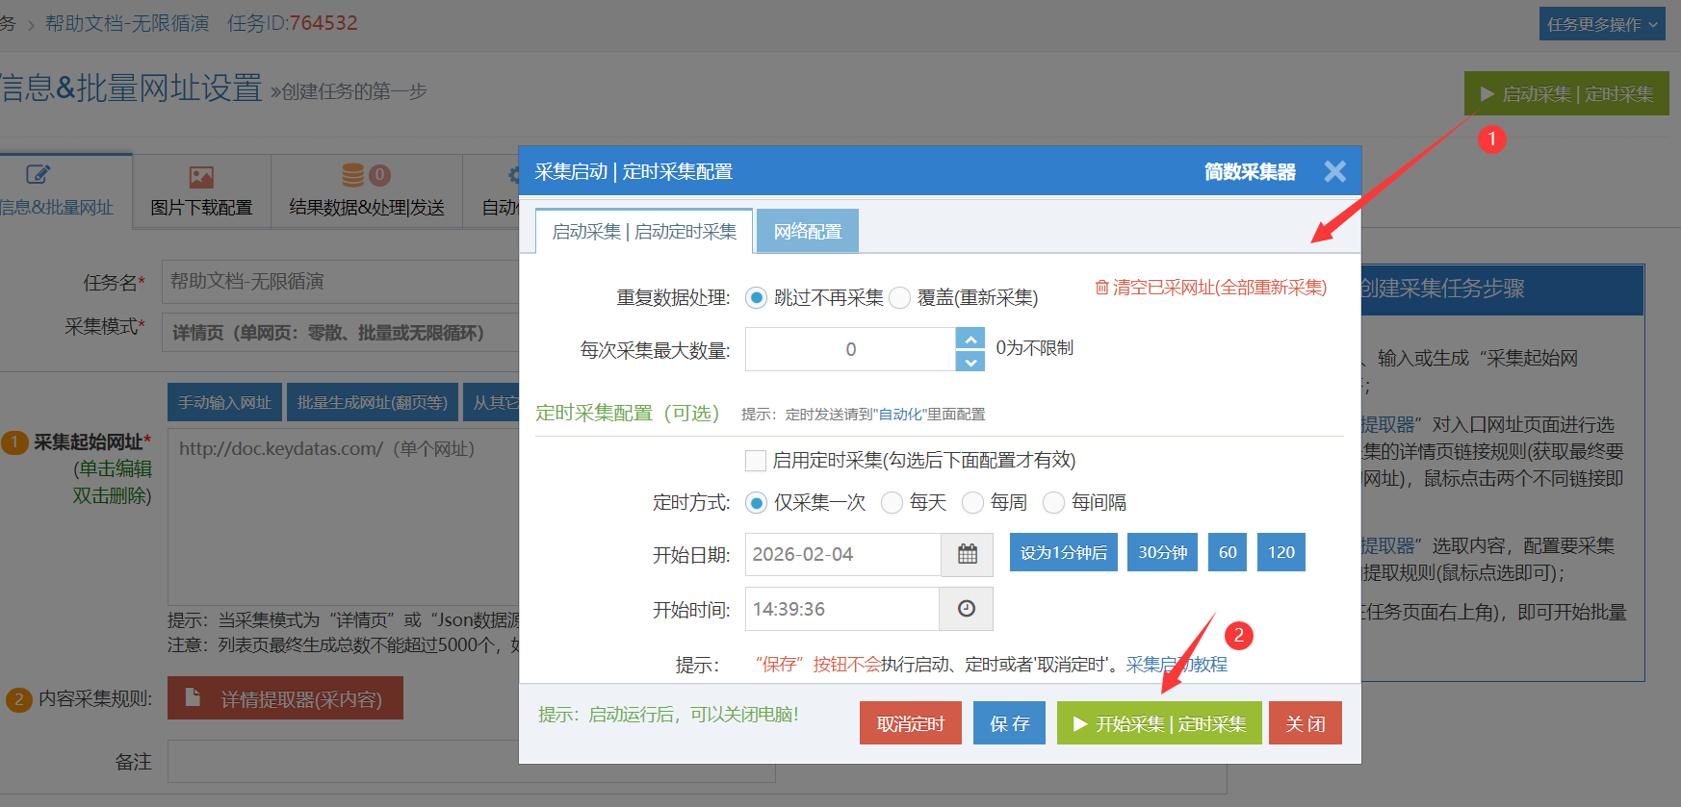Screen dimensions: 1681x807
Task: Decrease max collection count with down arrow
Action: click(x=970, y=362)
